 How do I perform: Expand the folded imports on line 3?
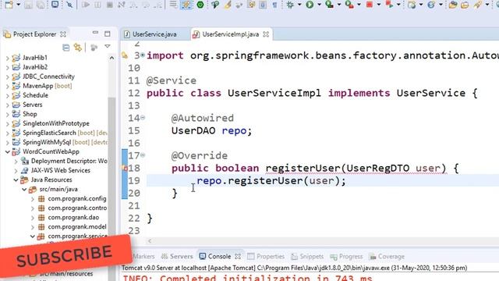click(x=143, y=55)
